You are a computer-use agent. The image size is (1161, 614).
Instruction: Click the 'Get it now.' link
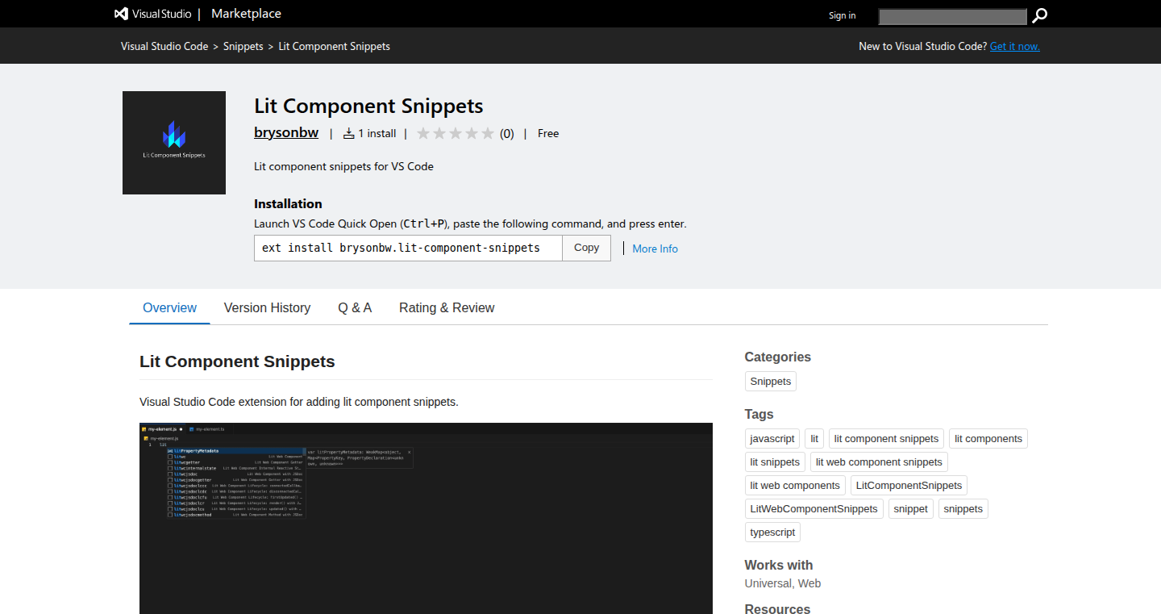(x=1015, y=46)
